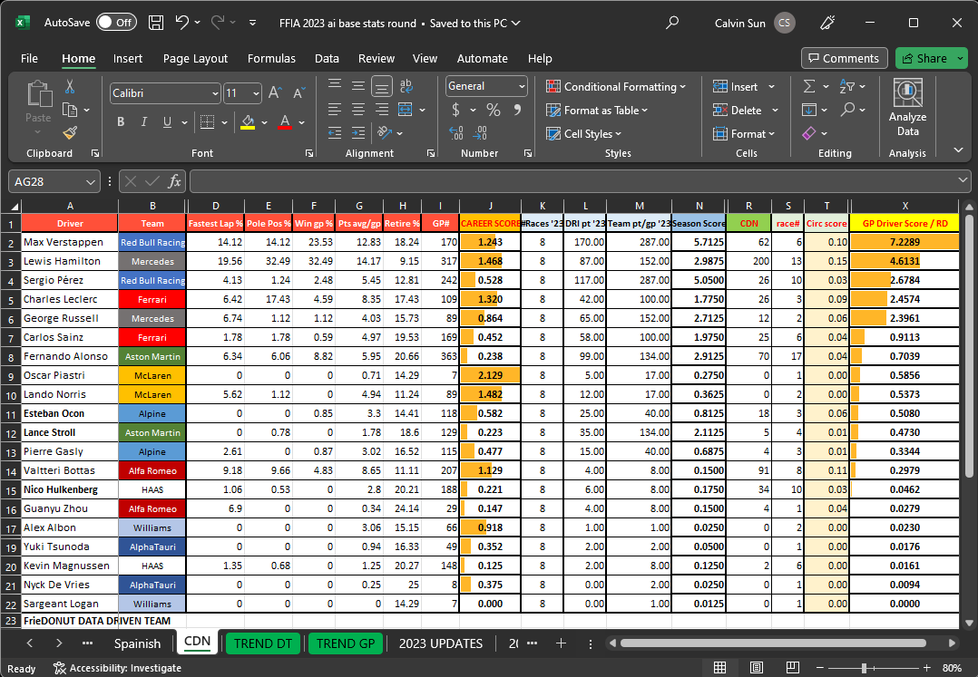Select the Format Painter brush
Viewport: 978px width, 677px height.
coord(70,132)
